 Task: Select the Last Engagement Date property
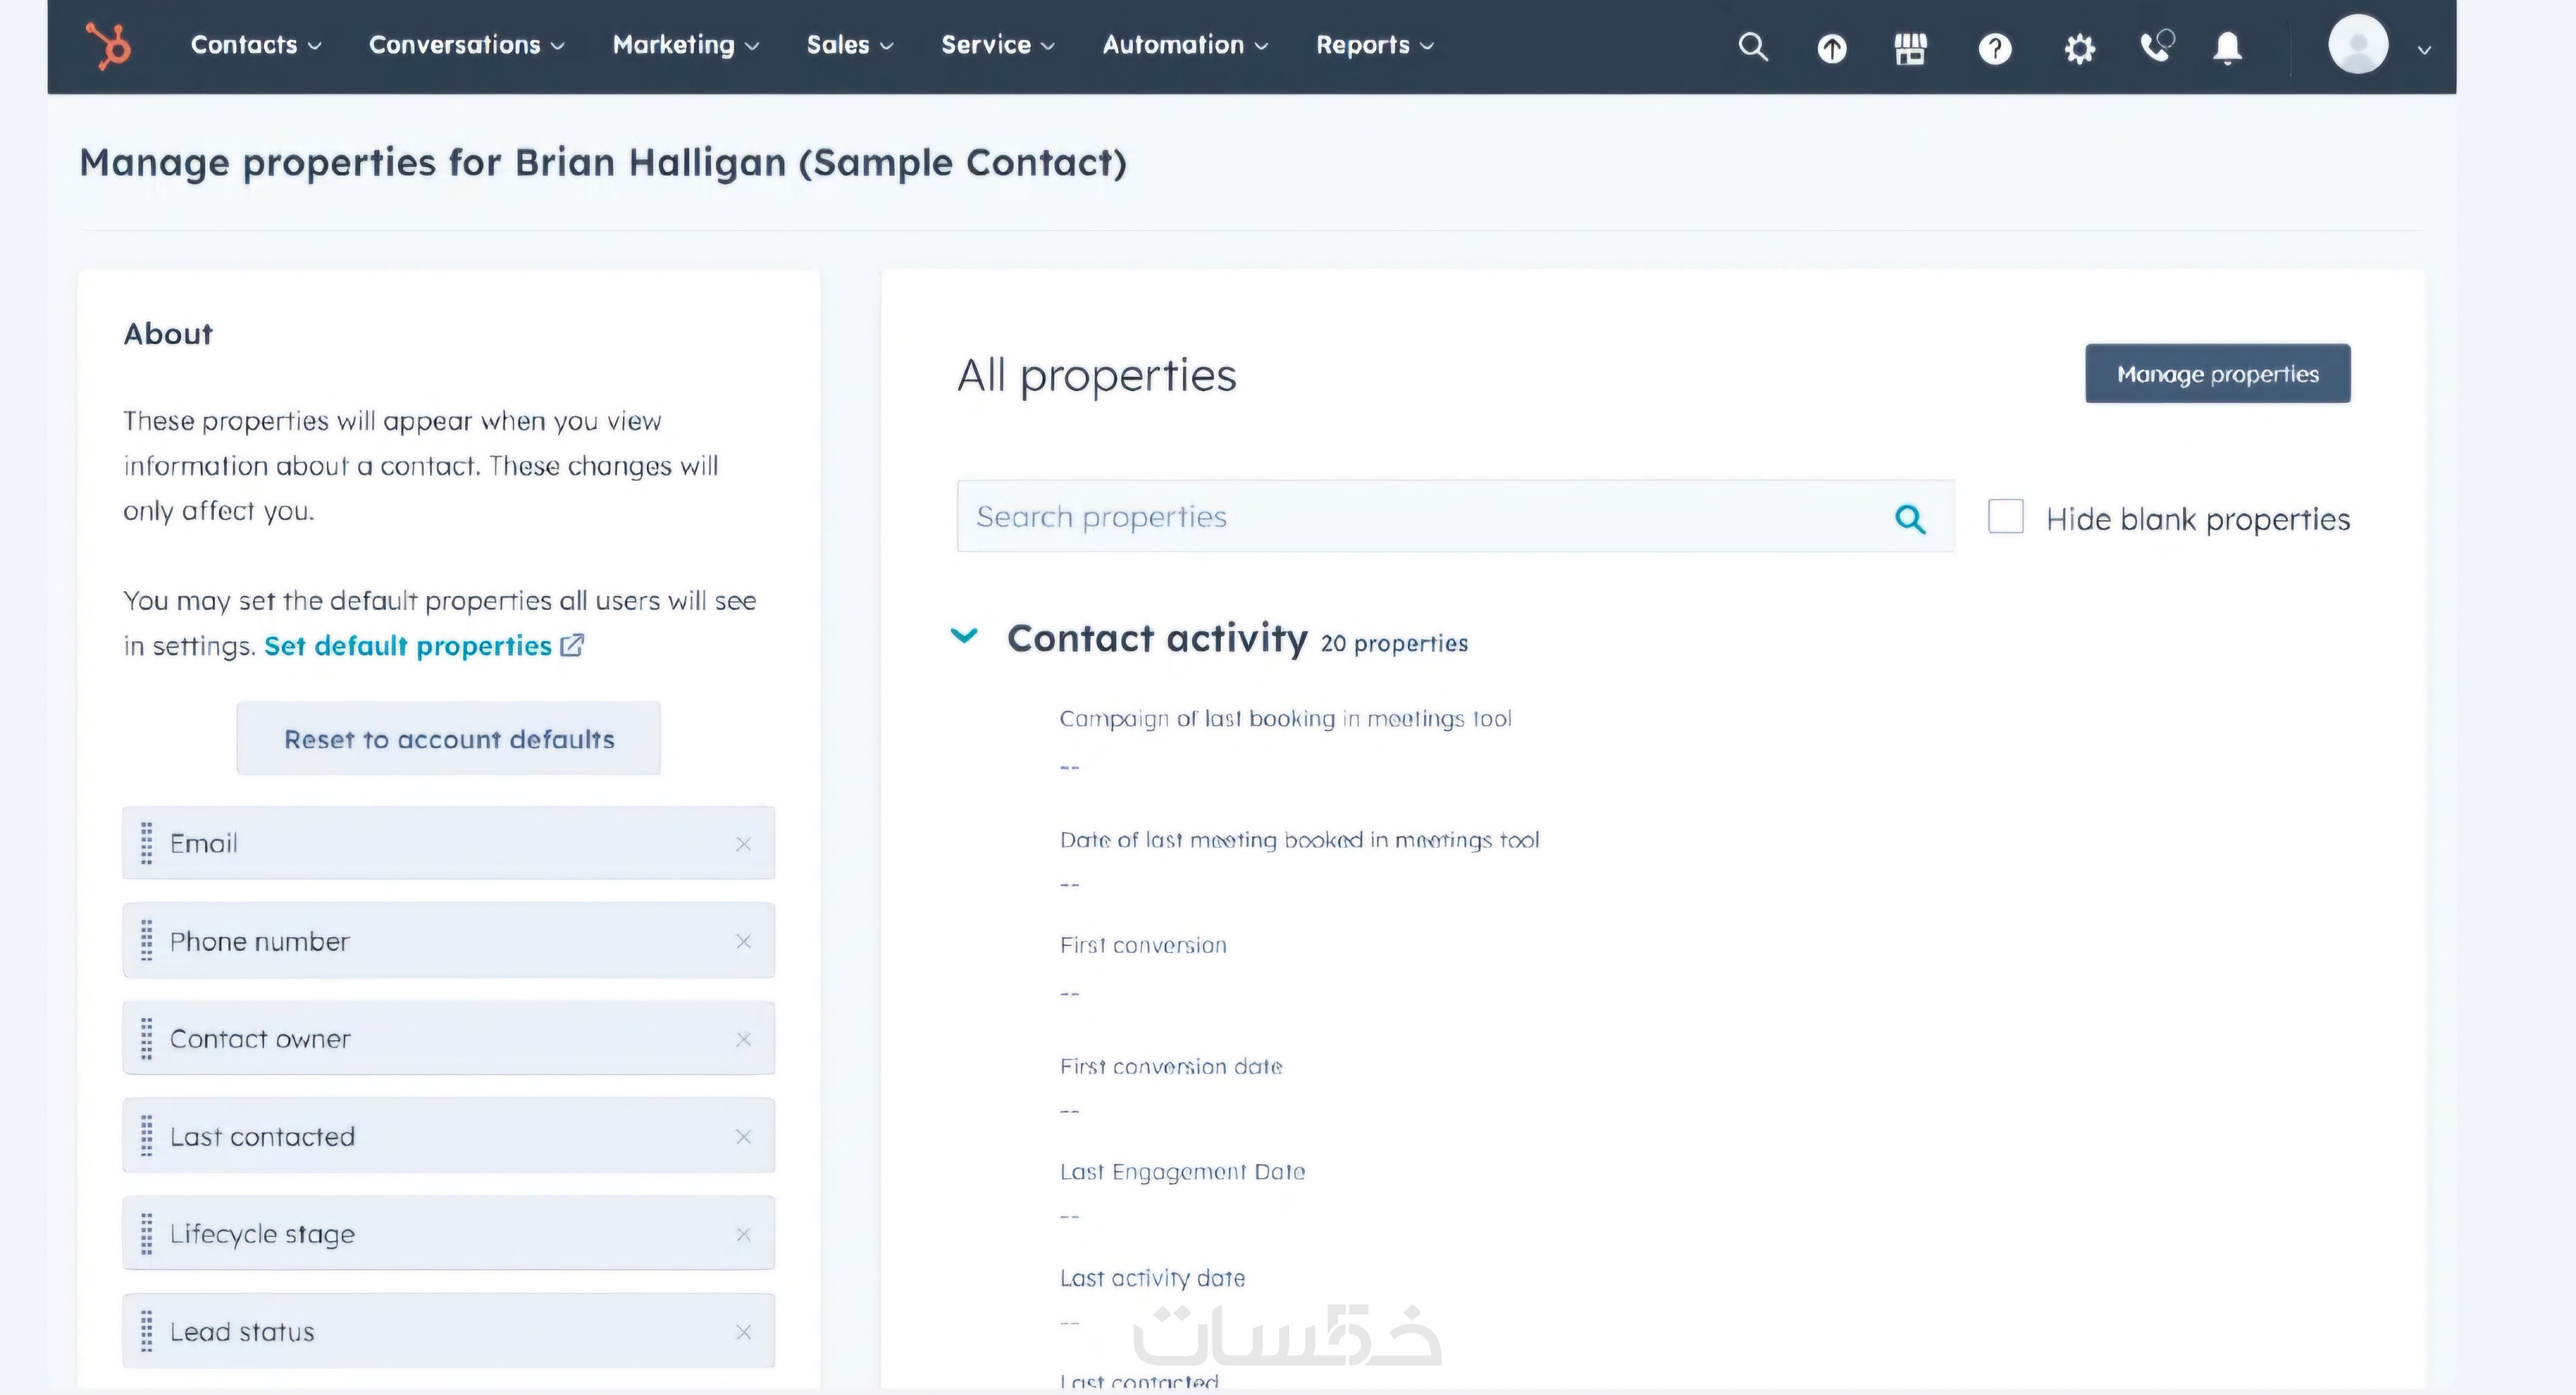(1182, 1171)
